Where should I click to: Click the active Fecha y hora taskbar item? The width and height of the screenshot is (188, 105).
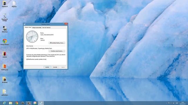(x=41, y=103)
